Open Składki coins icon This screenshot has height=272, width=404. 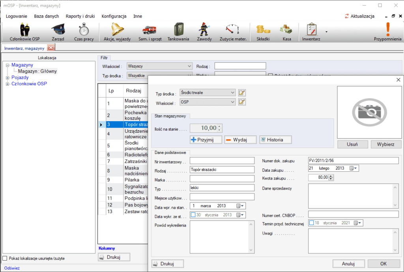tap(263, 32)
